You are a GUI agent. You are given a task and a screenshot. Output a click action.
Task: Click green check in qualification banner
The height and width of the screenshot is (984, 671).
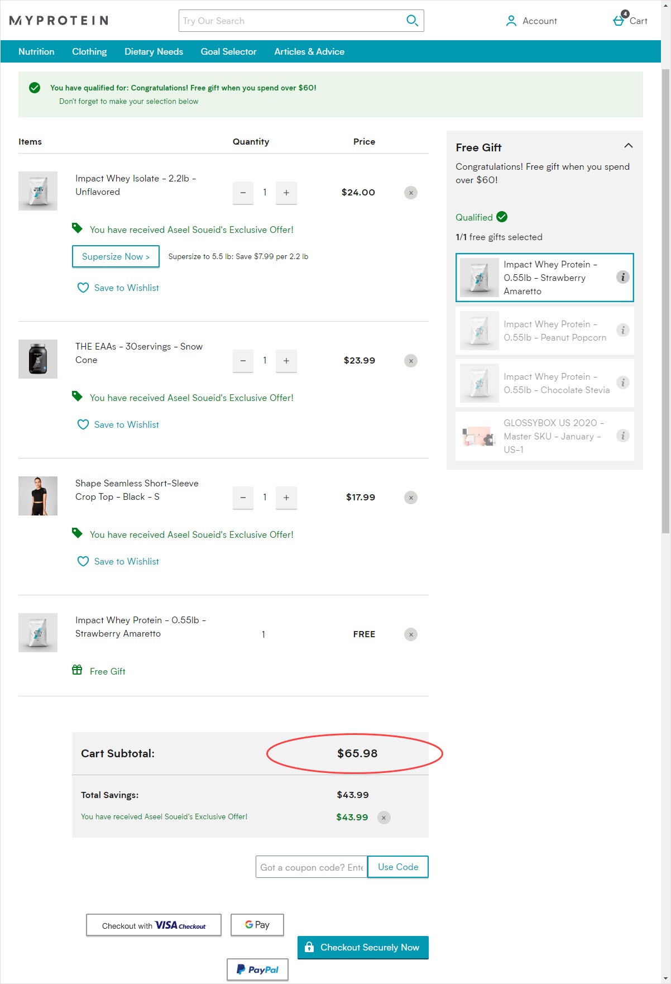click(x=35, y=88)
